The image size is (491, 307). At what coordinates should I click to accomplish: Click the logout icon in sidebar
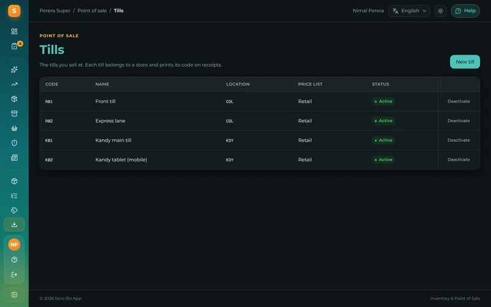coord(14,274)
